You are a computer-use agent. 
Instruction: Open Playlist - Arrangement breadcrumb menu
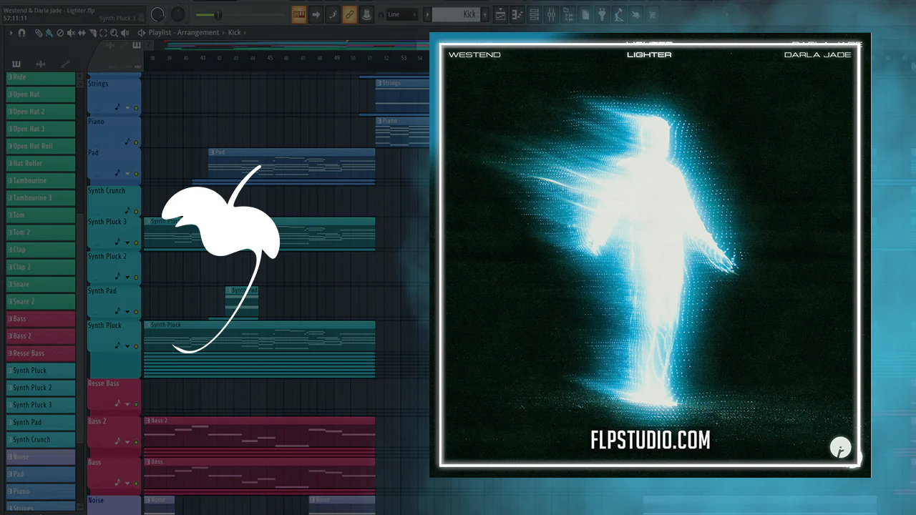click(x=184, y=33)
